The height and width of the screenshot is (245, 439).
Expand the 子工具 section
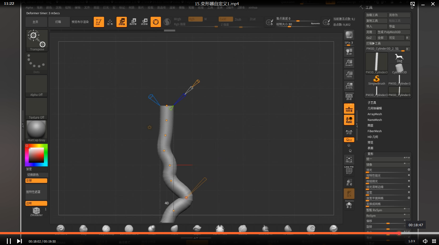tap(372, 103)
